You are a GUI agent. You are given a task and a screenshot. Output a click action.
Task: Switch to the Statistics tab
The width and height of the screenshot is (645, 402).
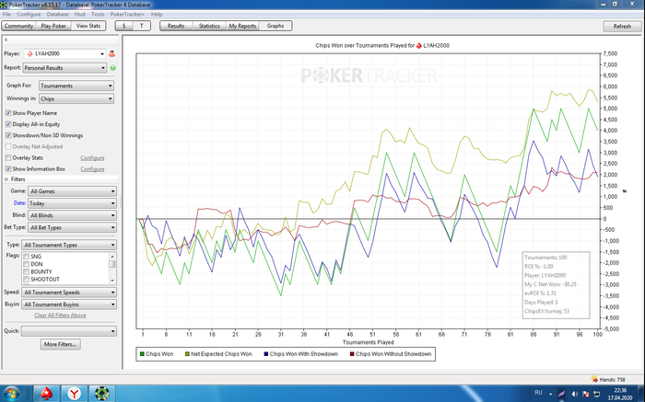coord(209,27)
